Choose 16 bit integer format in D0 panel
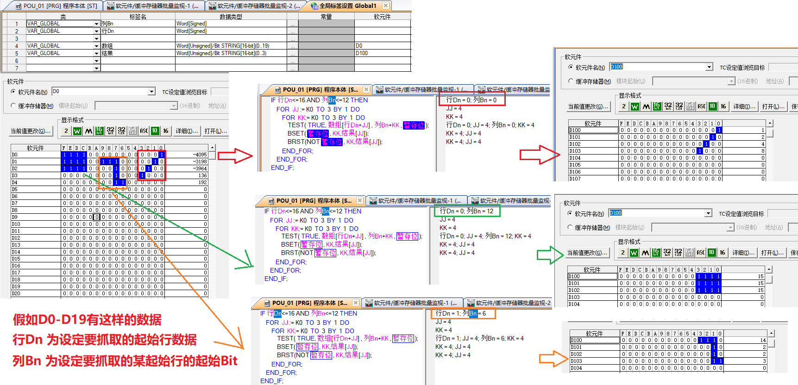 coord(100,131)
